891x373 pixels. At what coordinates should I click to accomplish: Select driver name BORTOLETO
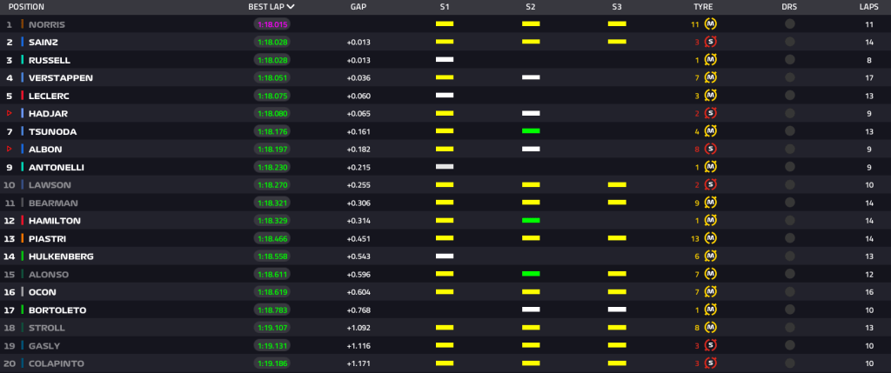(x=57, y=310)
